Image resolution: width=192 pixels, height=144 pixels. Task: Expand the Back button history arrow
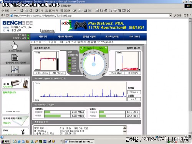click(x=12, y=11)
